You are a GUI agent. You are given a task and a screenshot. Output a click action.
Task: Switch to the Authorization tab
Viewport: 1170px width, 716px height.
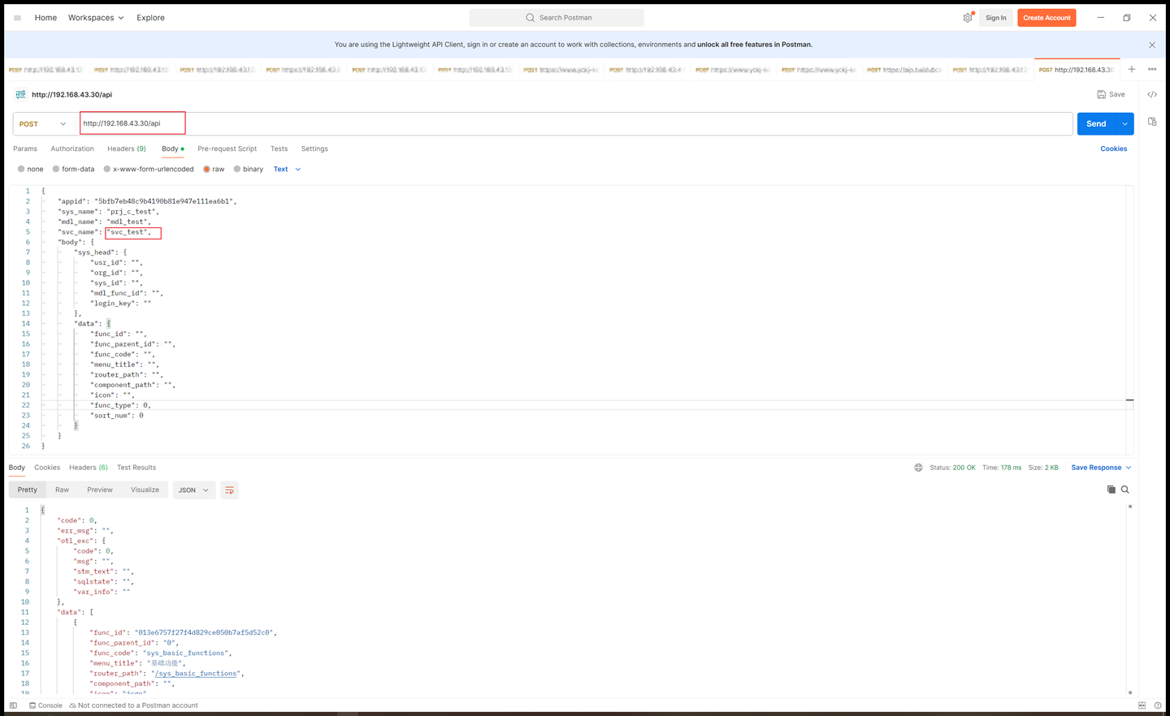(x=72, y=149)
